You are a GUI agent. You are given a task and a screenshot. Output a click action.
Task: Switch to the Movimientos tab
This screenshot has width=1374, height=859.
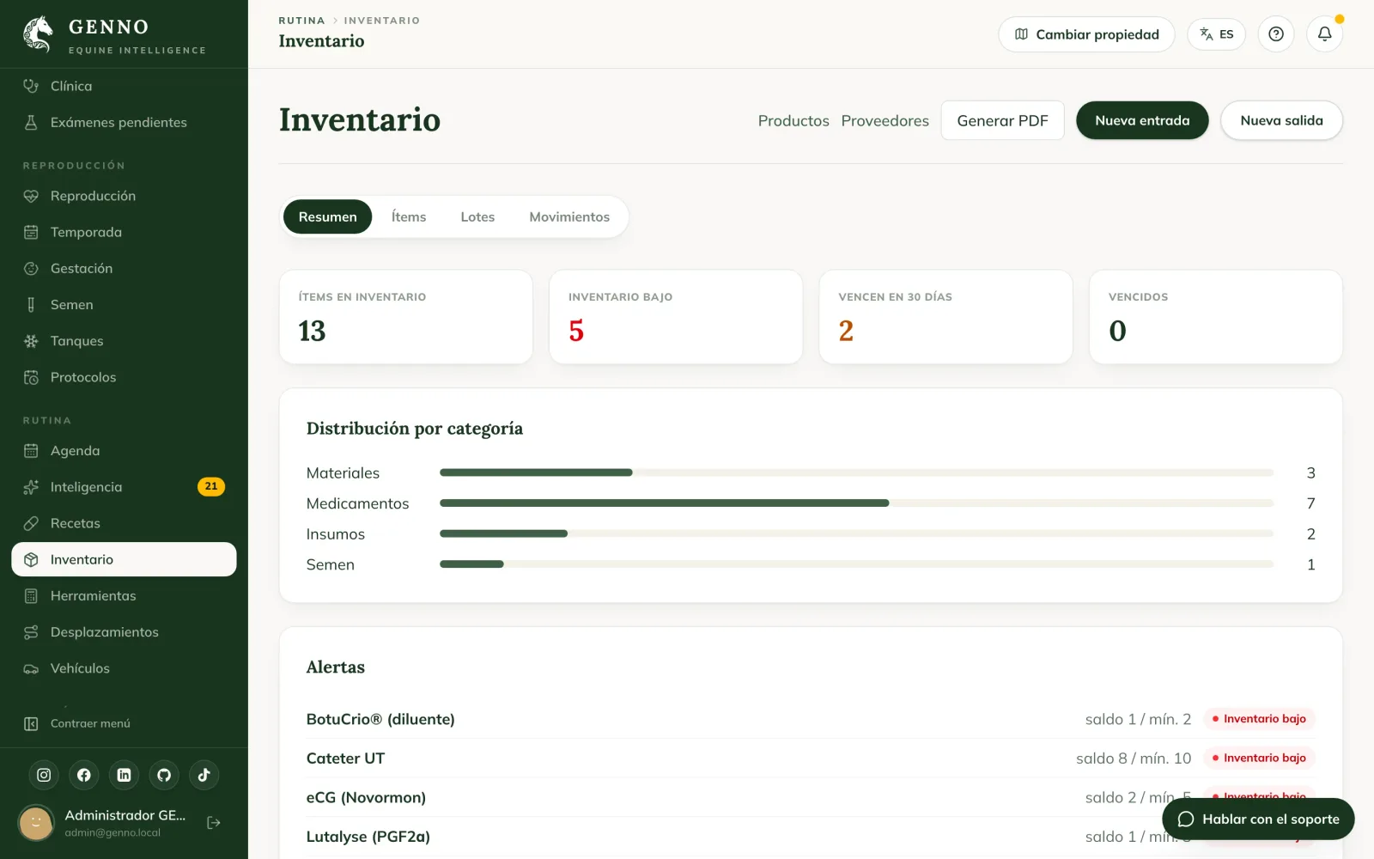[x=569, y=216]
